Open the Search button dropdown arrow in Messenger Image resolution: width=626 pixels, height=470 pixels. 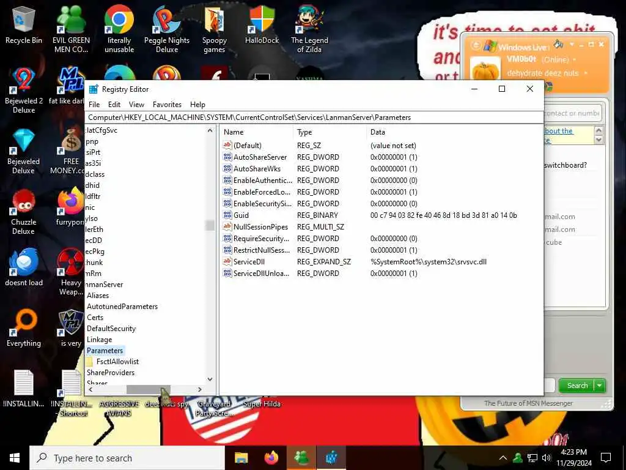(600, 386)
